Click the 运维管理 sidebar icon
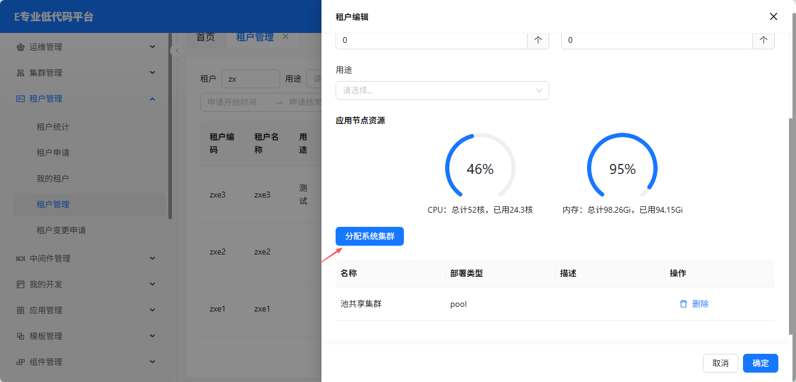Screen dimensions: 796x382 tap(21, 47)
